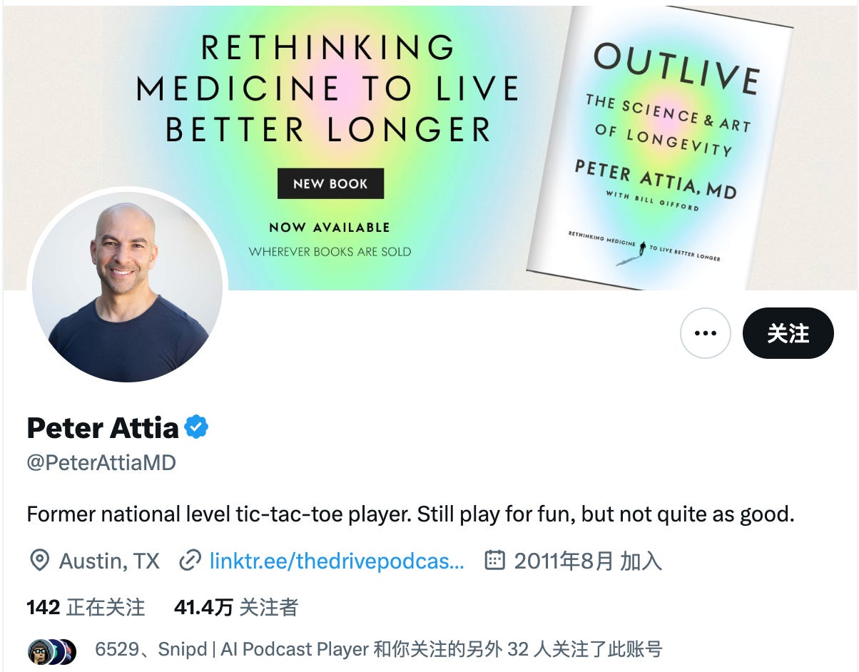This screenshot has width=859, height=672.
Task: View the 142 正在关注 following list
Action: click(86, 607)
